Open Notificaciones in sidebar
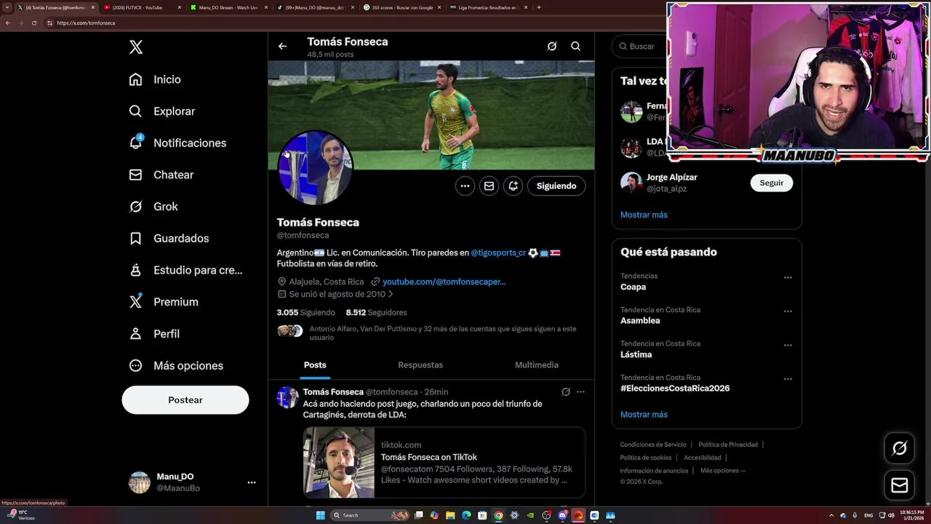The height and width of the screenshot is (524, 931). (177, 143)
